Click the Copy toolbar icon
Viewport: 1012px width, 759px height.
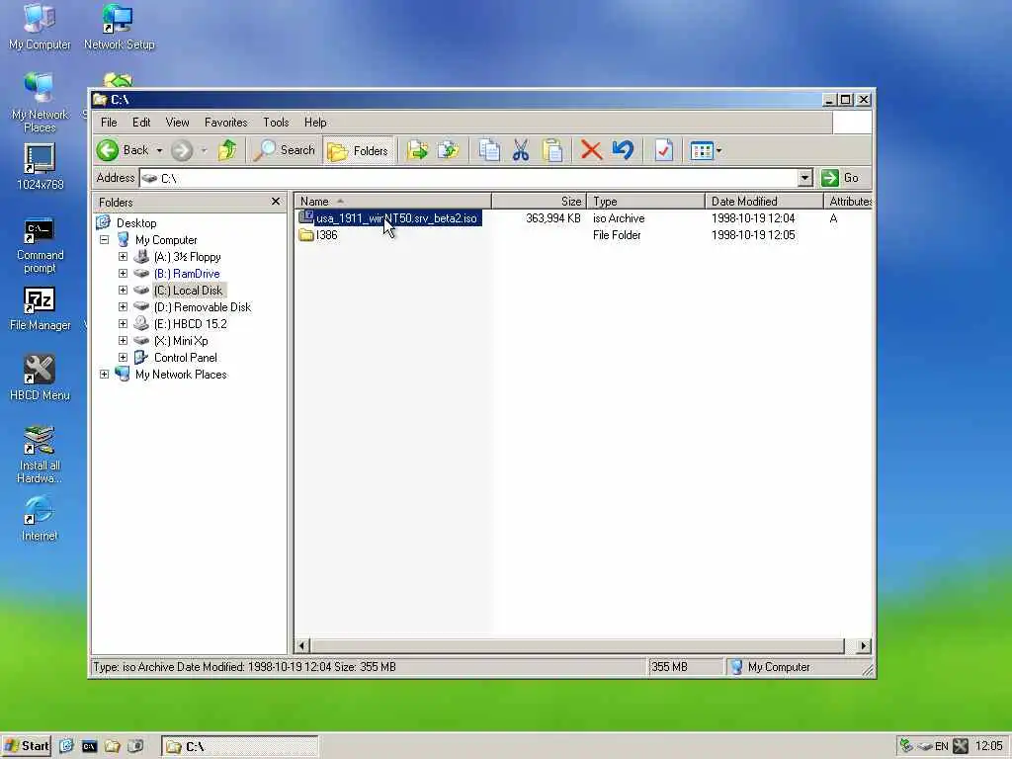(x=489, y=151)
